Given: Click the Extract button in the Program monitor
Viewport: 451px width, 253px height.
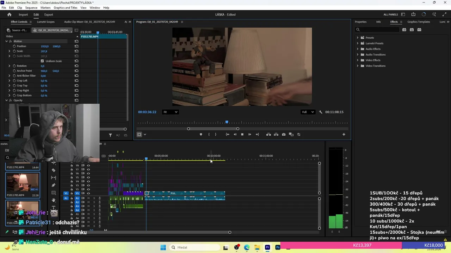Looking at the screenshot, I should pyautogui.click(x=276, y=134).
